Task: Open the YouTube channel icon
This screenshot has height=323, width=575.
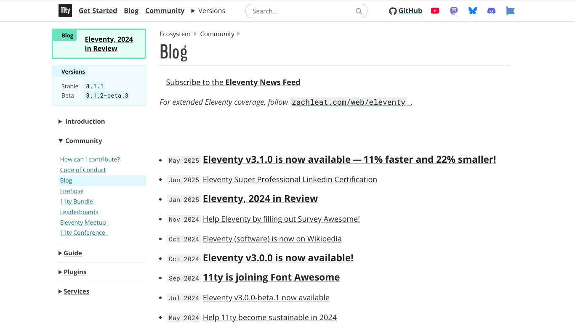Action: (x=435, y=11)
